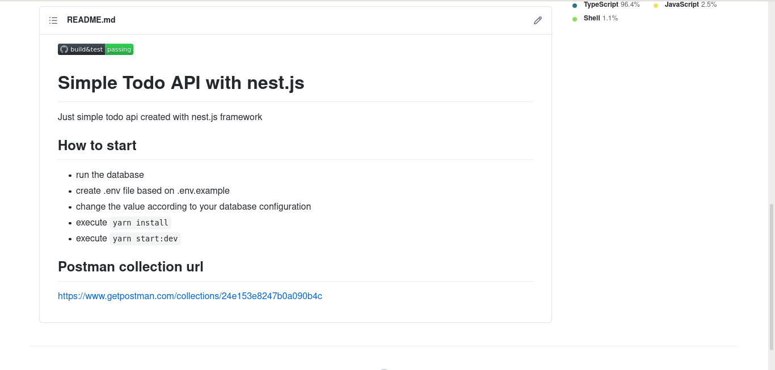Select the build&test passing status badge
Screen dimensions: 775x370
(95, 49)
